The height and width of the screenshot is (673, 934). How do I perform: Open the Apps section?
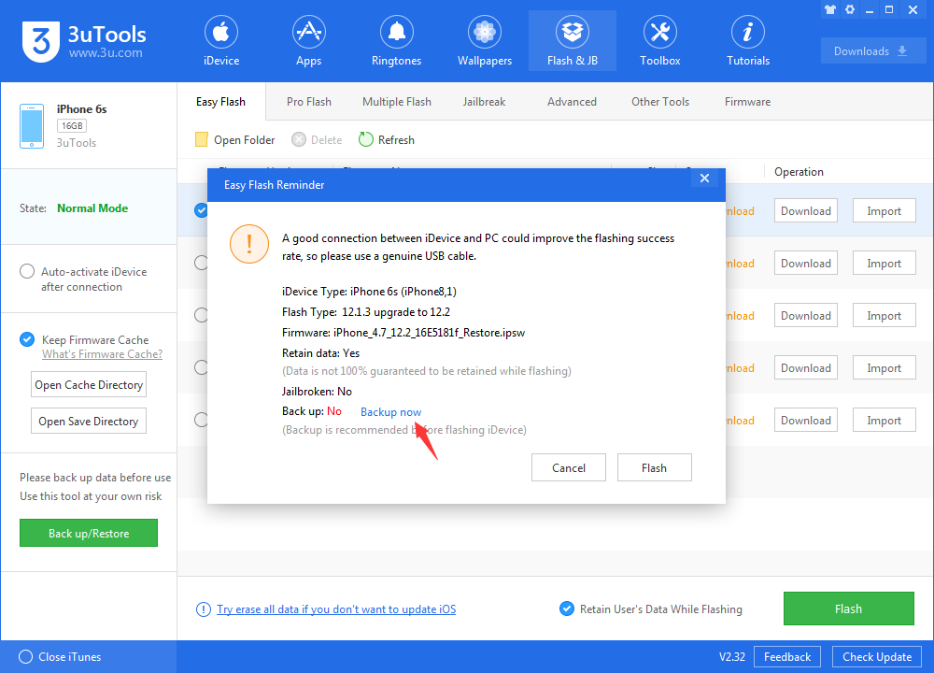(308, 41)
